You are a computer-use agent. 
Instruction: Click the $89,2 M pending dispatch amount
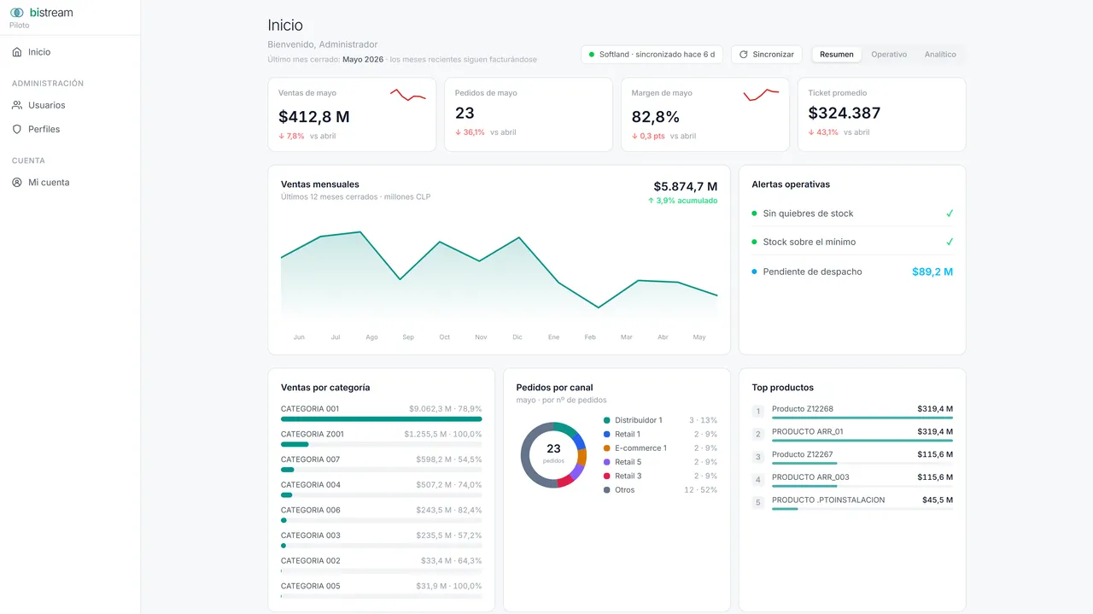click(x=932, y=272)
